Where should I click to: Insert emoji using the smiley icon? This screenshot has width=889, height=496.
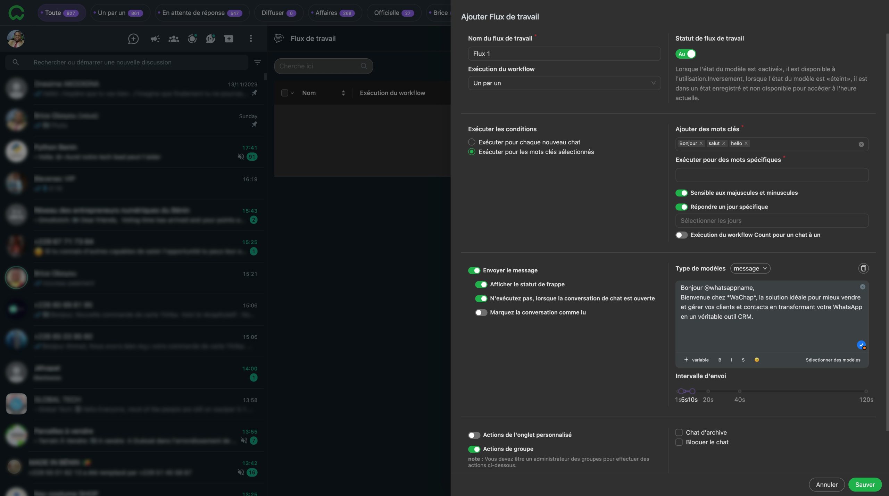point(757,360)
